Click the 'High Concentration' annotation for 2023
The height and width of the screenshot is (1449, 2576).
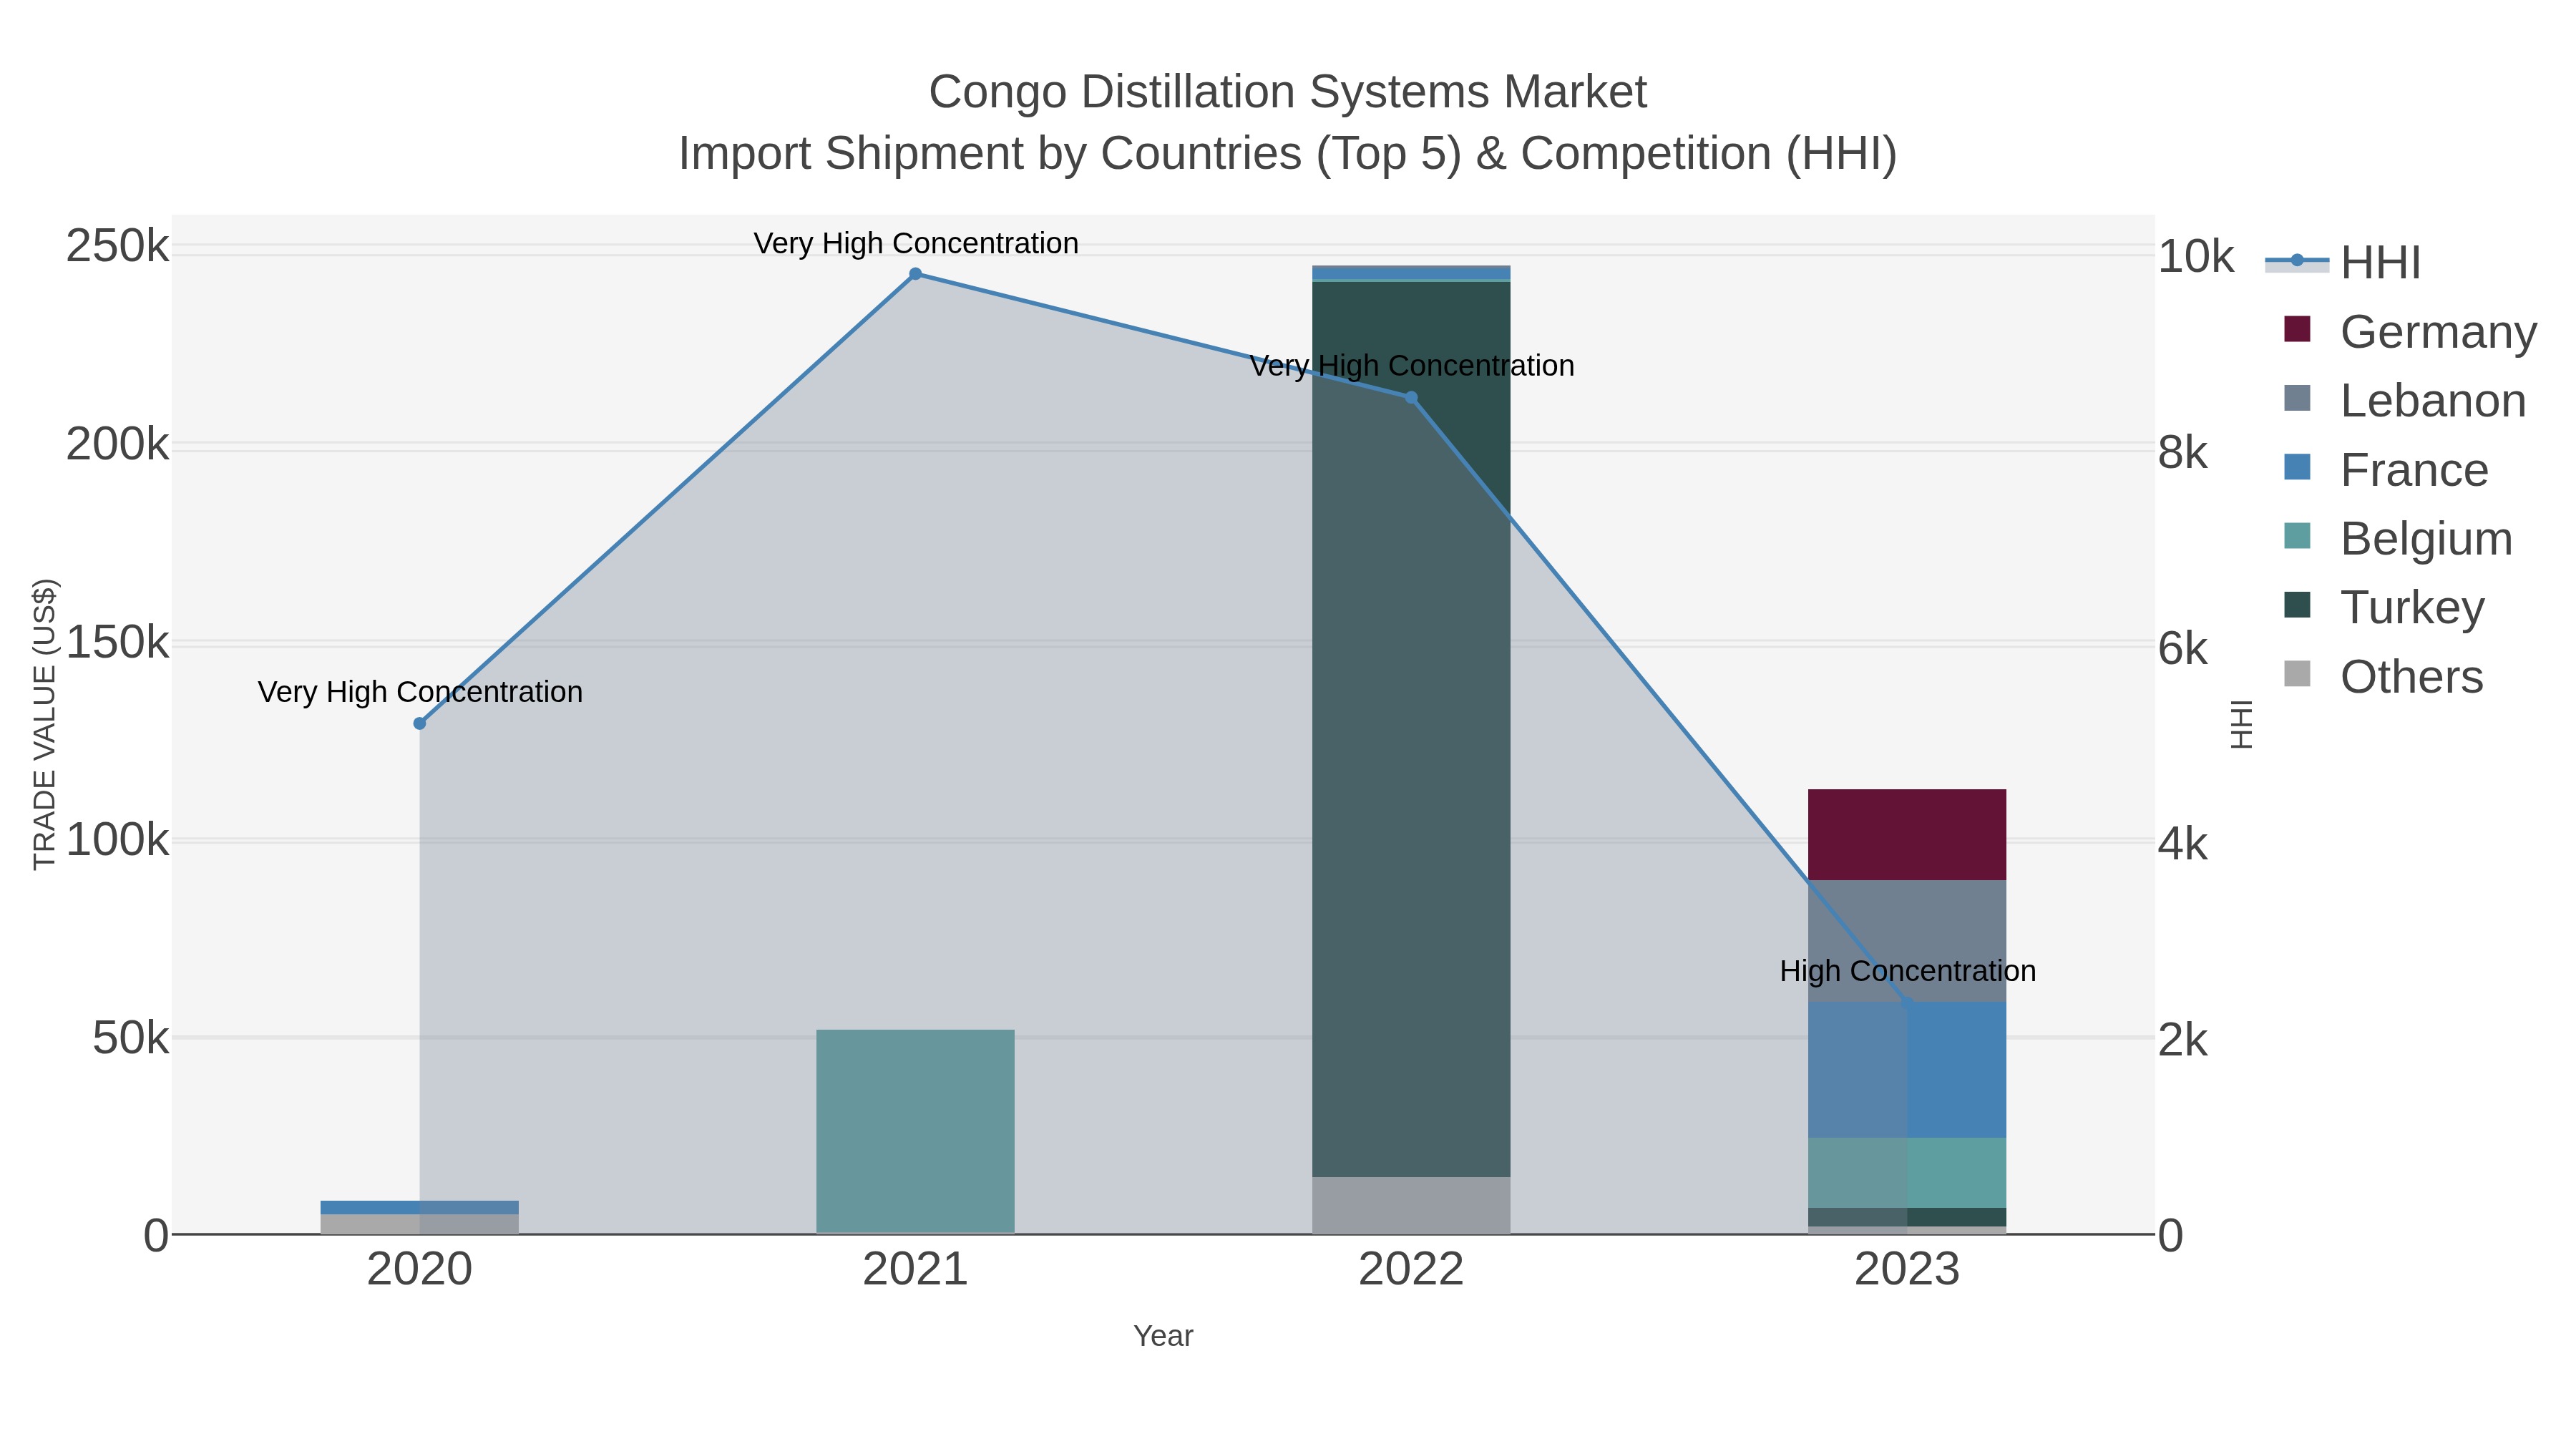(x=1907, y=971)
